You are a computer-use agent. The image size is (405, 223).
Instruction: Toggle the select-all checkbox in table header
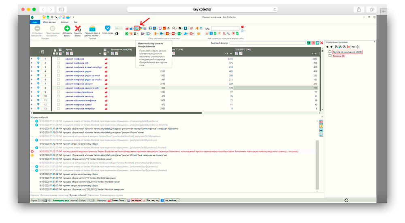pos(55,50)
